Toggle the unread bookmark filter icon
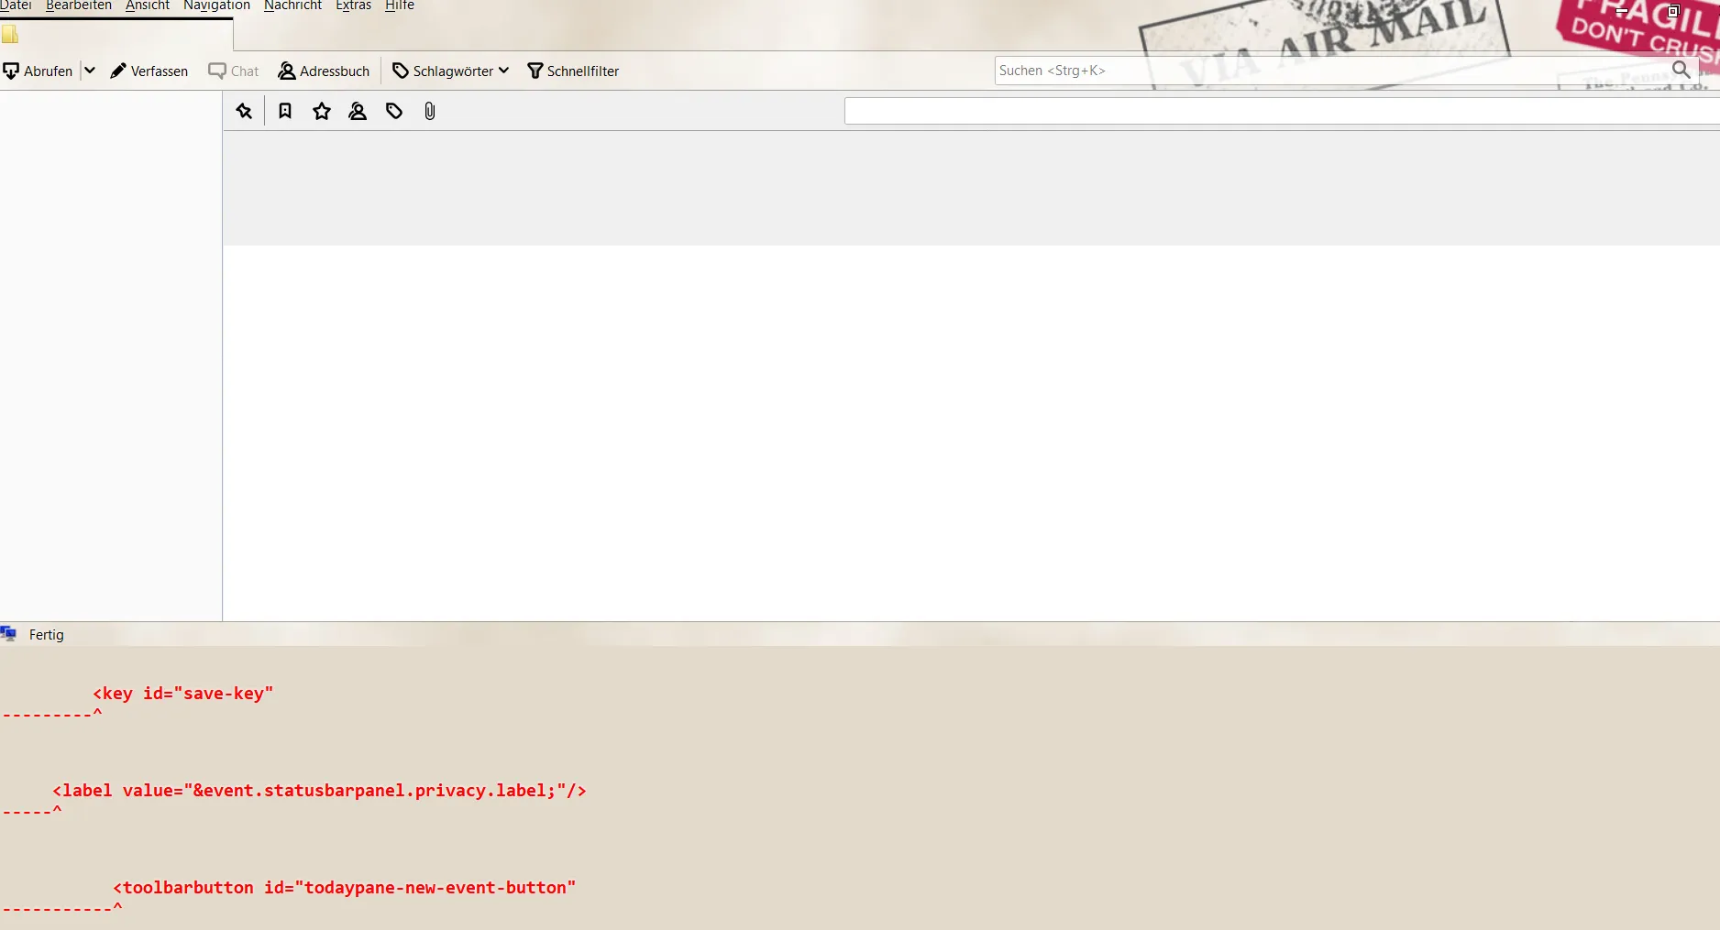Image resolution: width=1720 pixels, height=930 pixels. point(285,111)
